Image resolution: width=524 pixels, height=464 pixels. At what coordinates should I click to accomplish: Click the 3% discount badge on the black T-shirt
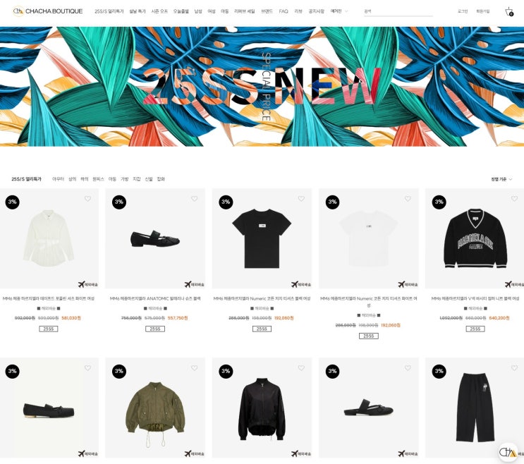(x=226, y=202)
